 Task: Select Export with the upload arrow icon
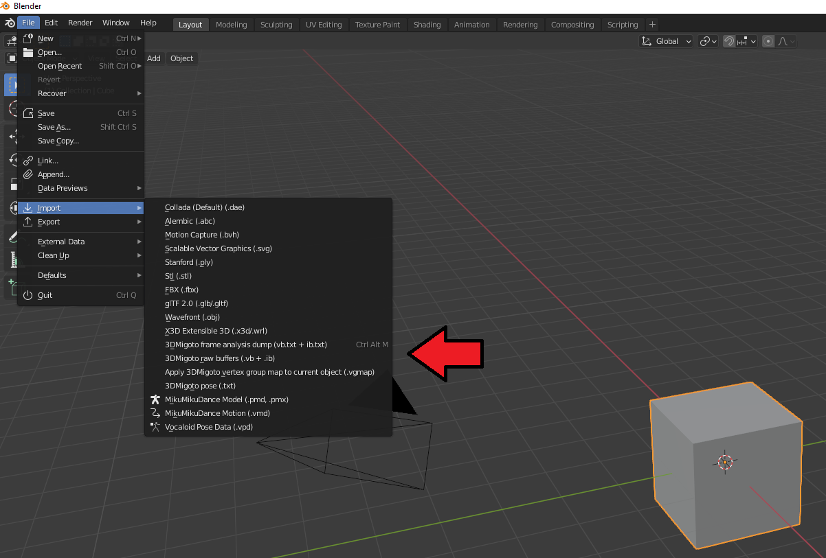[x=81, y=222]
